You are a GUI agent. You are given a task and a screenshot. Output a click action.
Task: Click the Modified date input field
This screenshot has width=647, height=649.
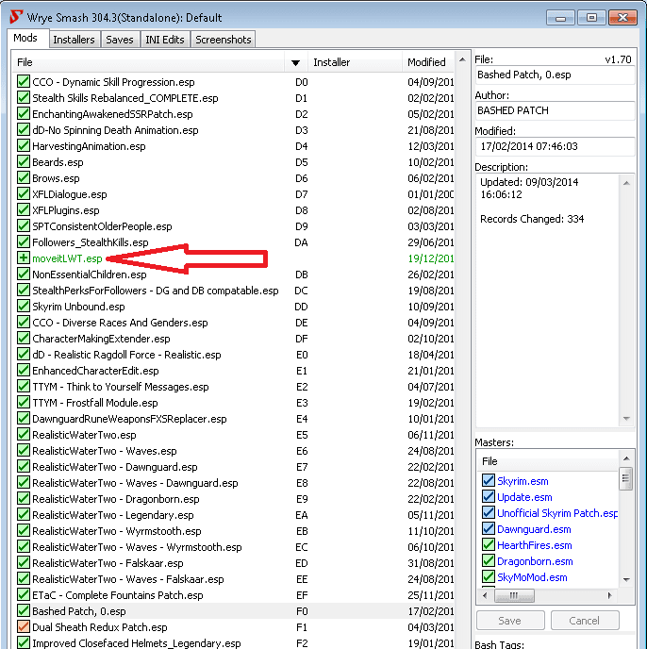[x=555, y=146]
